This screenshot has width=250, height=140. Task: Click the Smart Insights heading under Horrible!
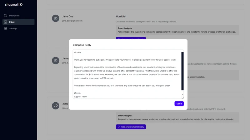125,28
